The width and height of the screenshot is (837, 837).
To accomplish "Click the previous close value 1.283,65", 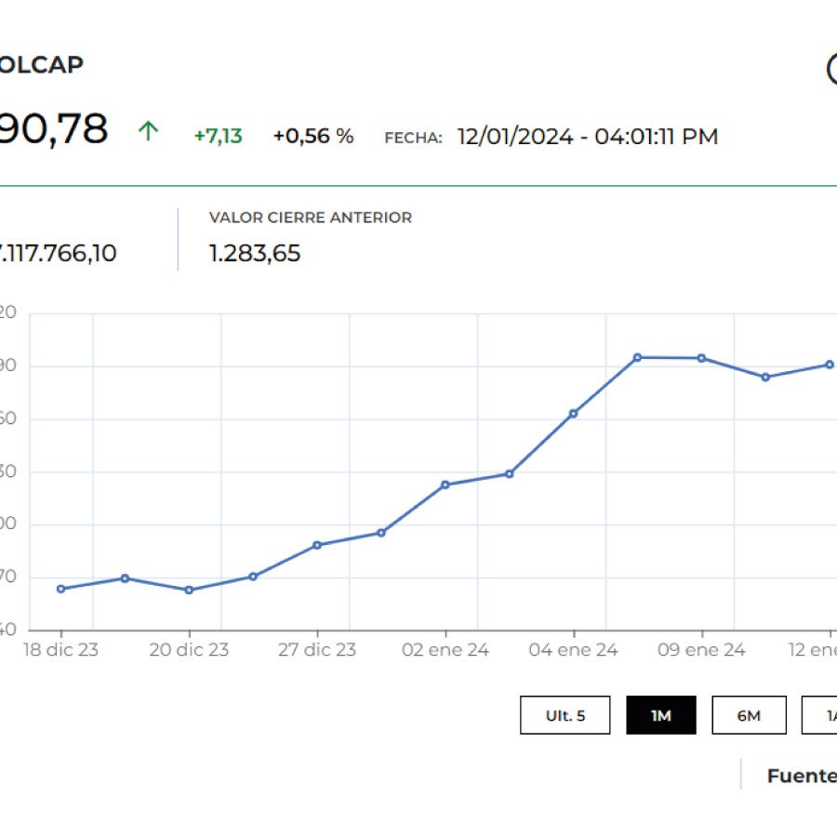I will click(x=255, y=254).
